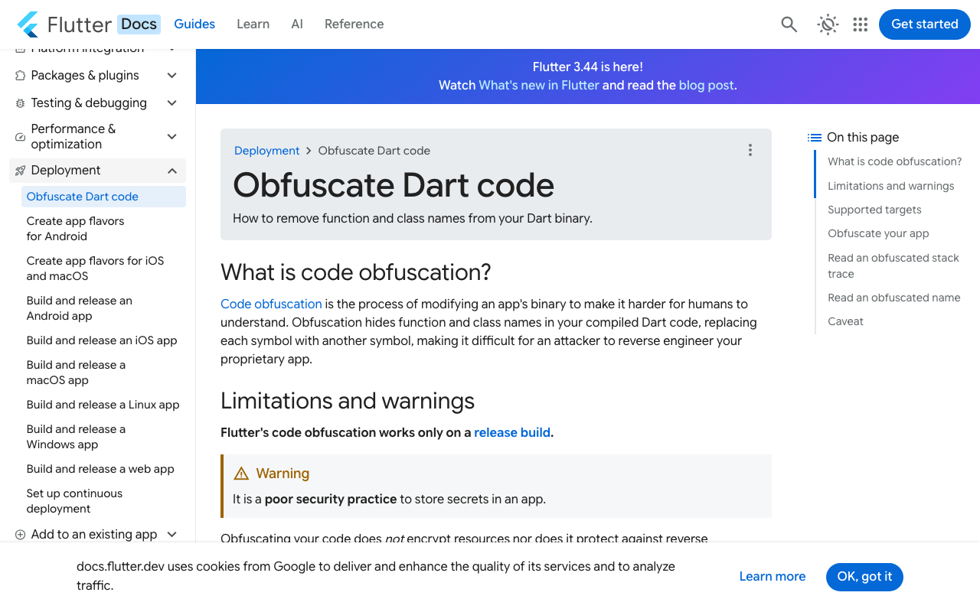Open Build and release an iOS app
The image size is (980, 612).
point(102,340)
